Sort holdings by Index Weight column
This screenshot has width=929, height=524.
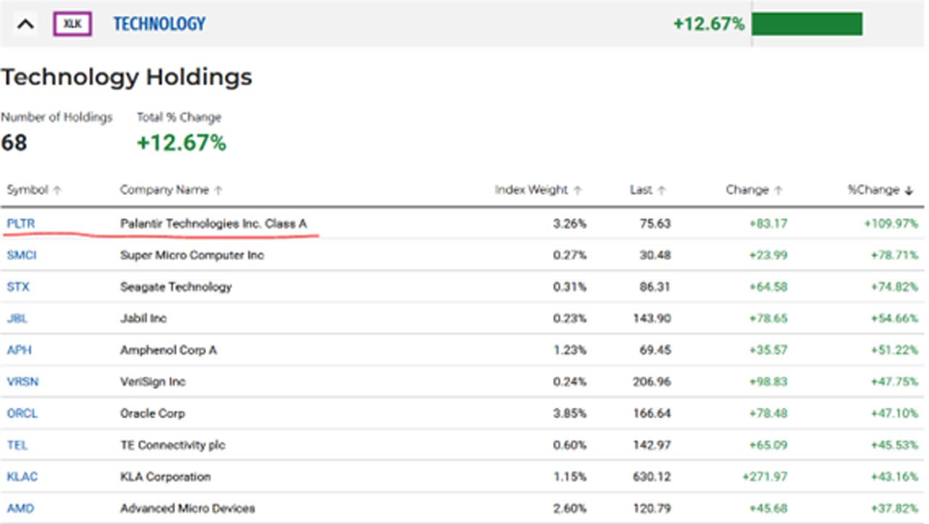tap(539, 190)
